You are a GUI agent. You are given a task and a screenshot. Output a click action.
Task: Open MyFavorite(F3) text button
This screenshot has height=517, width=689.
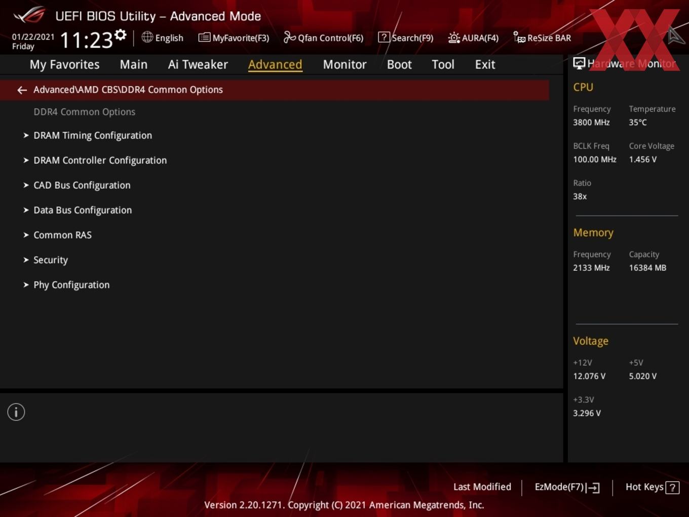241,38
